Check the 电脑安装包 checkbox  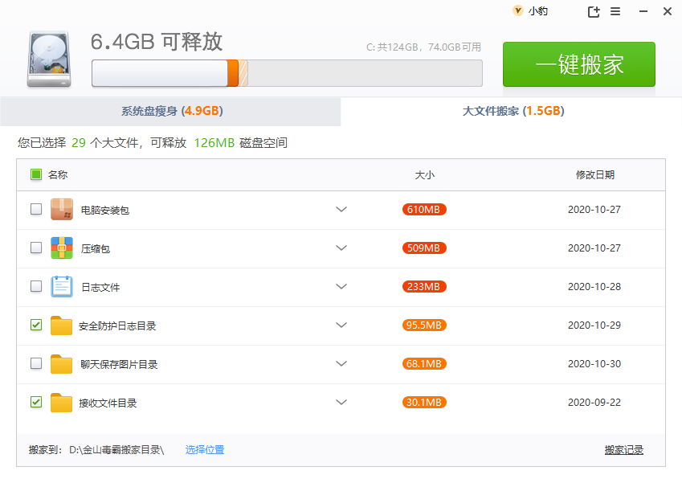(x=36, y=209)
